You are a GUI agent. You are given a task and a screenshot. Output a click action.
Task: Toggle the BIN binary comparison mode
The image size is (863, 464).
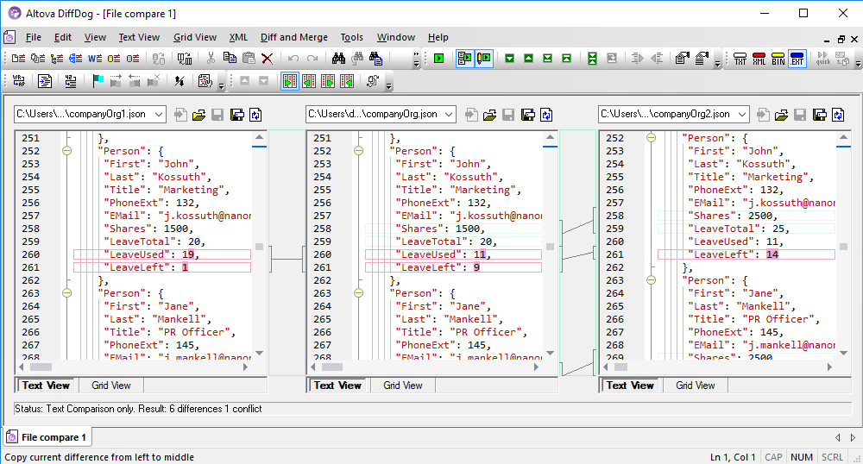coord(778,59)
